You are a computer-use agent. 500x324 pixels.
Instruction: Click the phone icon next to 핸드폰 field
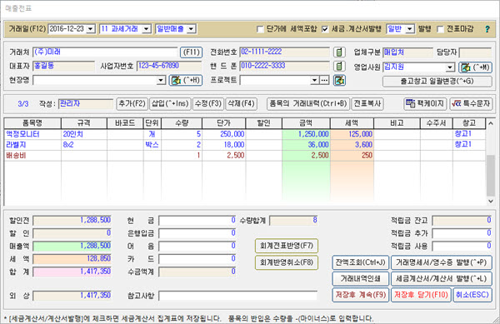pos(339,67)
